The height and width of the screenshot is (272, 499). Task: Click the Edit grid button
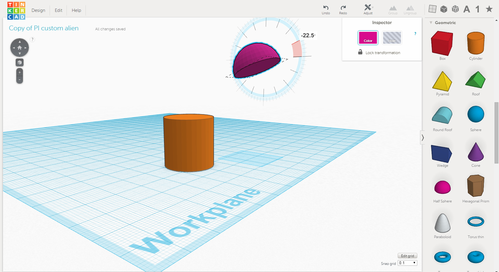tap(408, 256)
